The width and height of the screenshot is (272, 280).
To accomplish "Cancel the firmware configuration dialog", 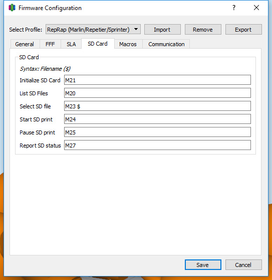I will tap(243, 264).
